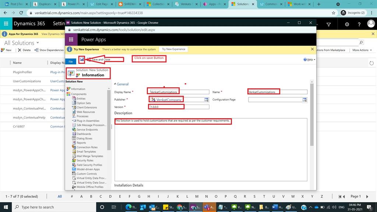Click the refresh icon in the solutions grid
Image resolution: width=377 pixels, height=212 pixels.
[x=371, y=63]
